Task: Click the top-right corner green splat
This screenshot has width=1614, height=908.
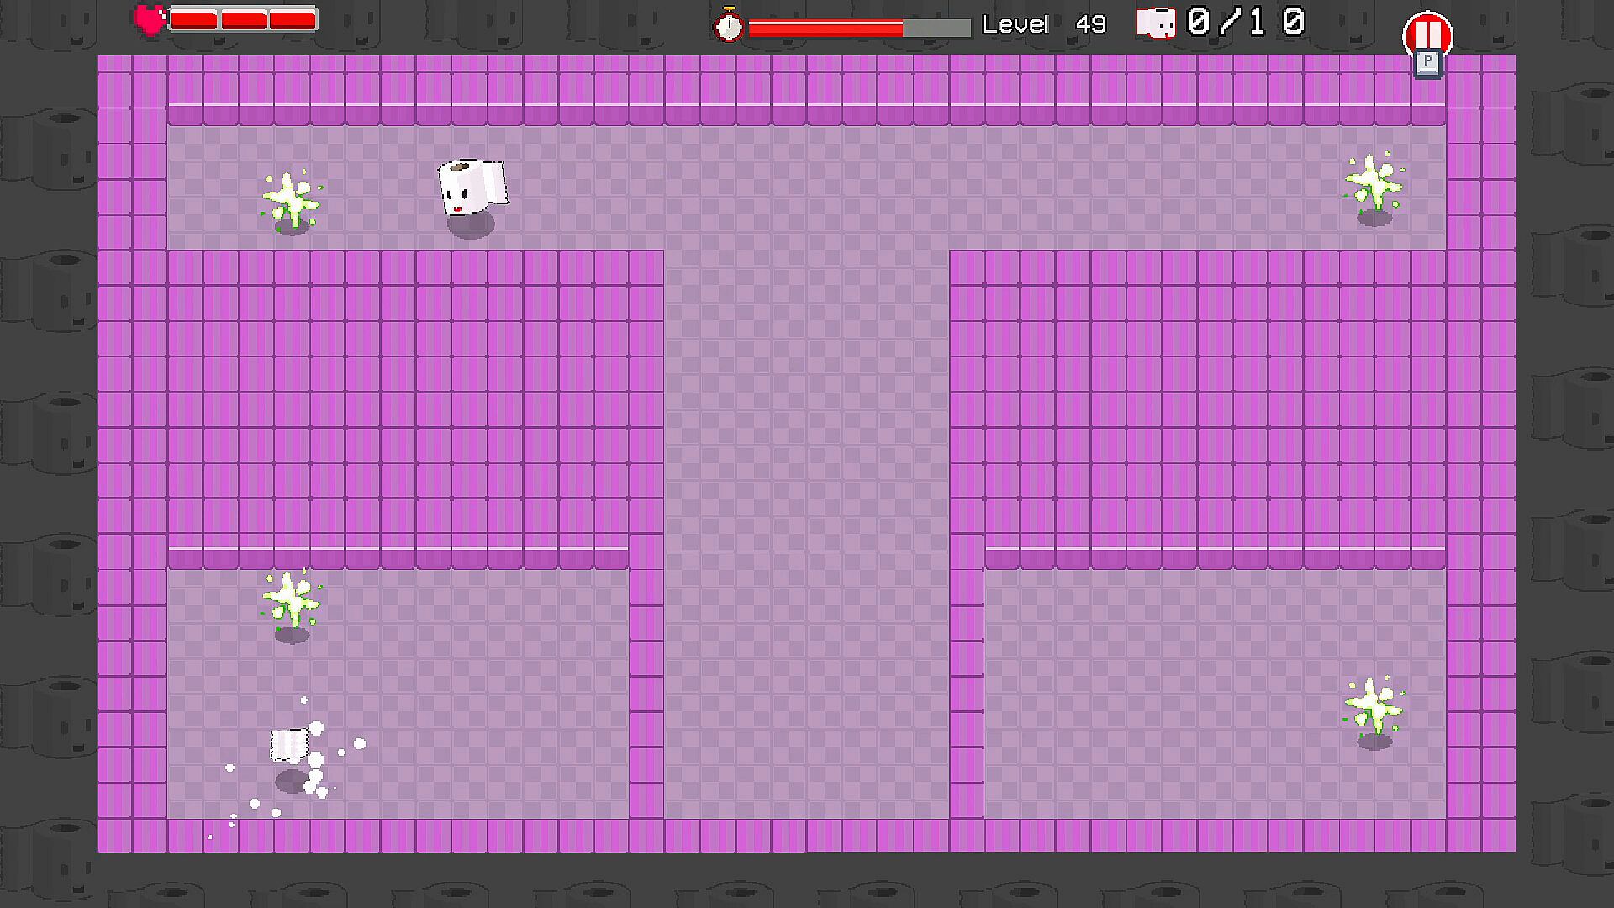Action: [x=1374, y=182]
